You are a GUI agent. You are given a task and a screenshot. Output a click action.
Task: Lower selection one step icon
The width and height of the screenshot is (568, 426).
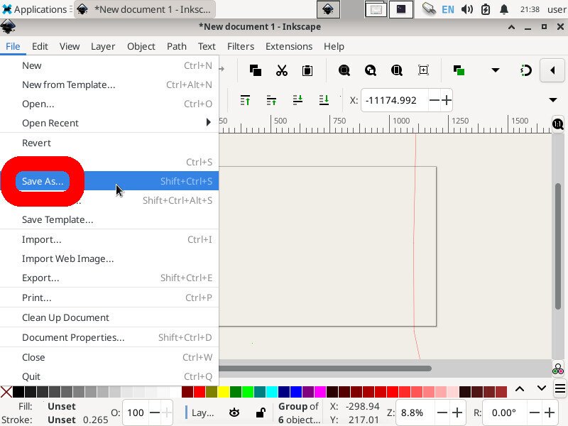[x=297, y=100]
